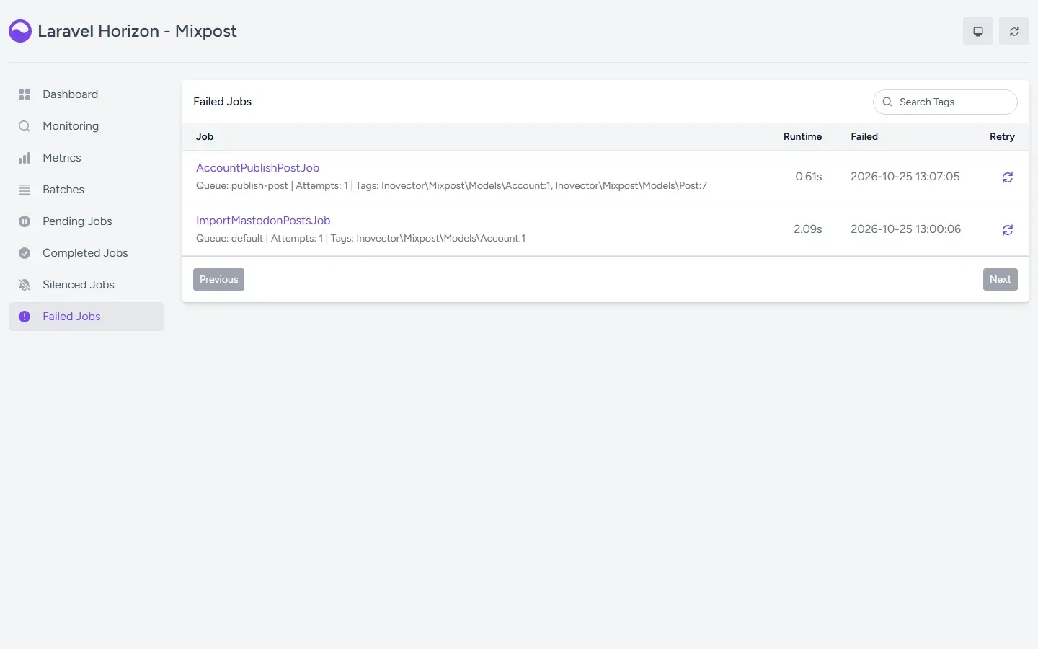Click the Metrics bar chart icon
The width and height of the screenshot is (1038, 649).
point(25,158)
